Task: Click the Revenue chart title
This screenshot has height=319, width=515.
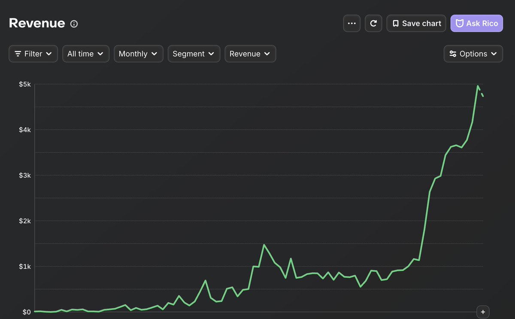Action: tap(37, 23)
